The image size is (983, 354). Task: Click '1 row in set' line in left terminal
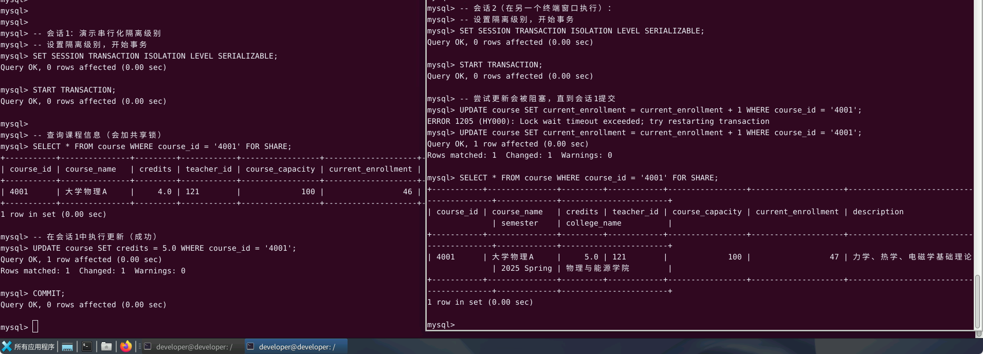53,214
